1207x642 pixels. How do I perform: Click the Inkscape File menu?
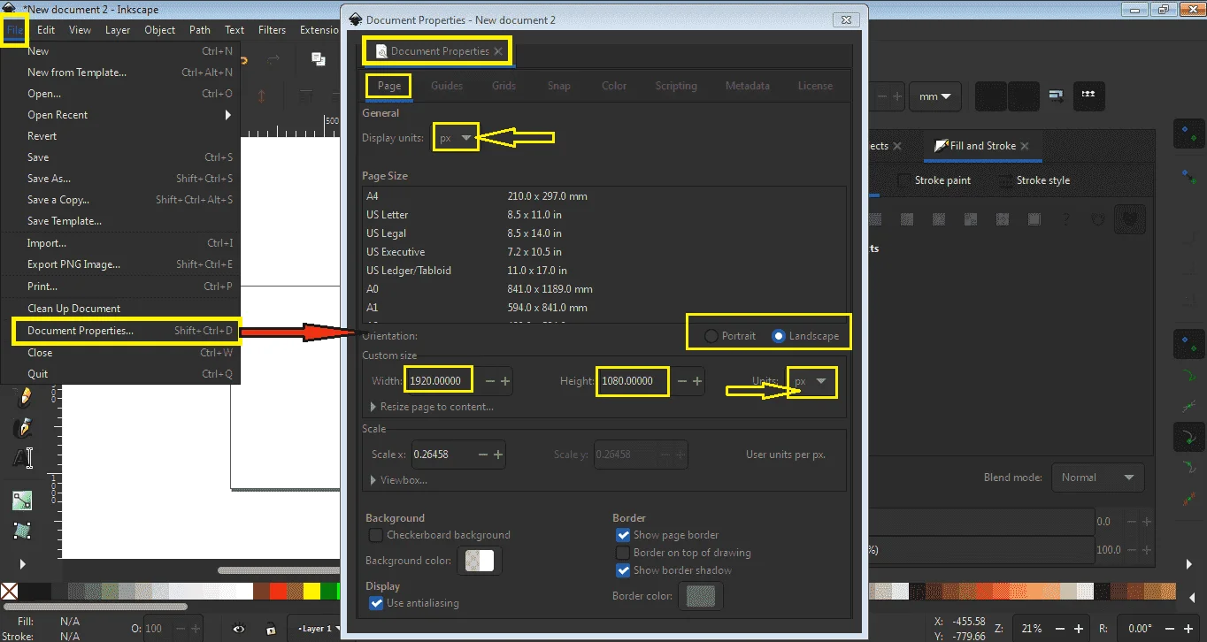tap(15, 29)
